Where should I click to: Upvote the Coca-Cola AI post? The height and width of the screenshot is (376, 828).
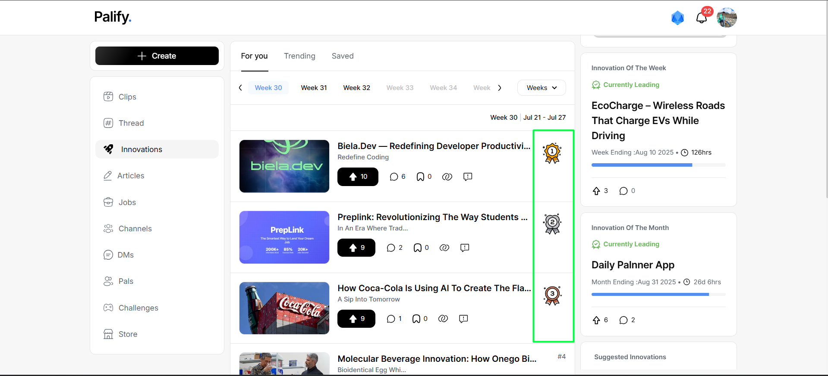[356, 319]
